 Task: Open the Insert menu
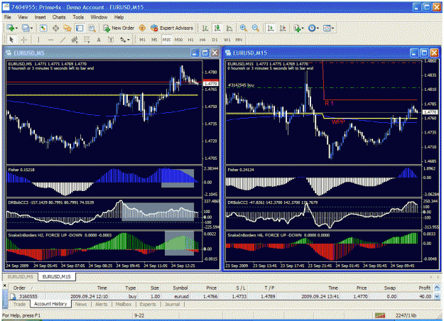pyautogui.click(x=40, y=17)
